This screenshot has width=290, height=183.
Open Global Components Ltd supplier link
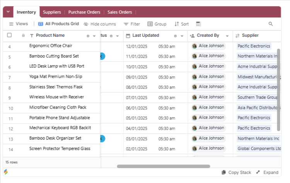259,149
